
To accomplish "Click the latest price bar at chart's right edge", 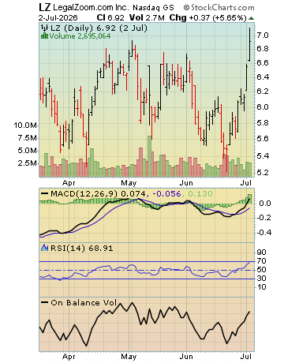I will pyautogui.click(x=249, y=44).
